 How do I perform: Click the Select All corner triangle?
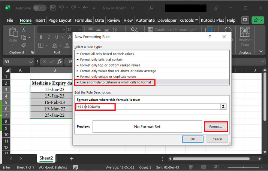(7, 70)
